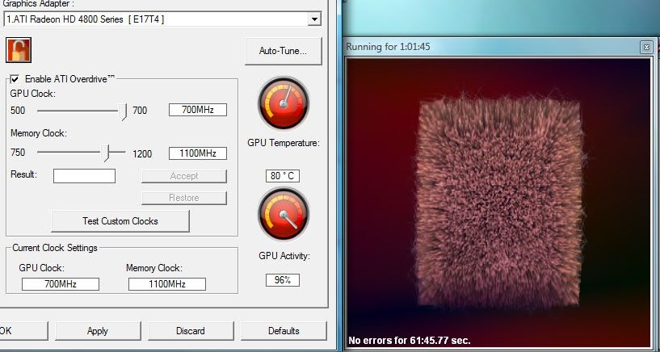The image size is (660, 352).
Task: Click the GPU Clock slider thumb
Action: coord(123,111)
